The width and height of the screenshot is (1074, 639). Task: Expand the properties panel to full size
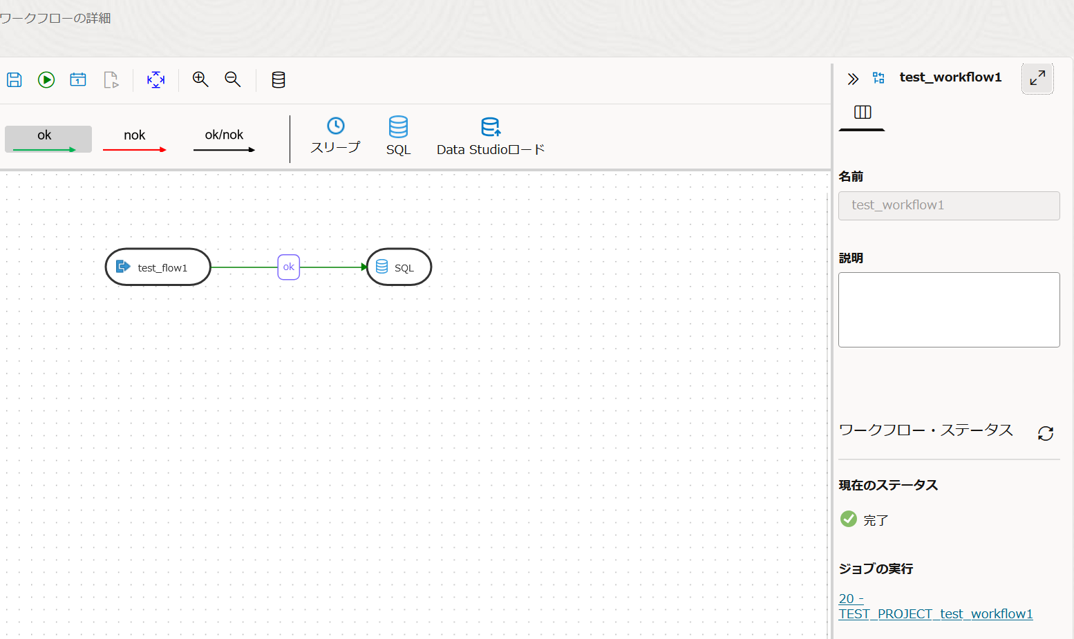[x=1037, y=79]
